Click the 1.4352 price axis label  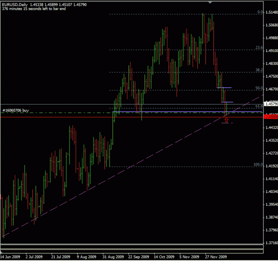[x=271, y=141]
